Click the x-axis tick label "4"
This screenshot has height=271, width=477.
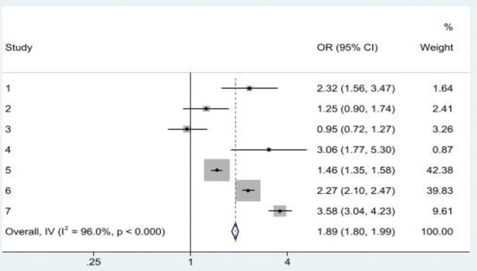click(x=287, y=262)
